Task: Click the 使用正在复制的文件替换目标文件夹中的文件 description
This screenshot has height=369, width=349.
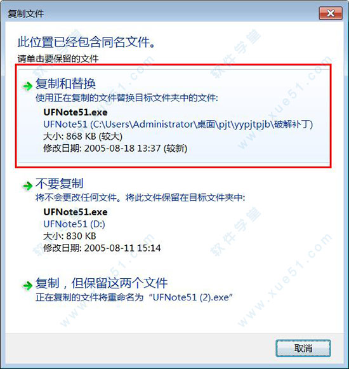Action: point(127,98)
